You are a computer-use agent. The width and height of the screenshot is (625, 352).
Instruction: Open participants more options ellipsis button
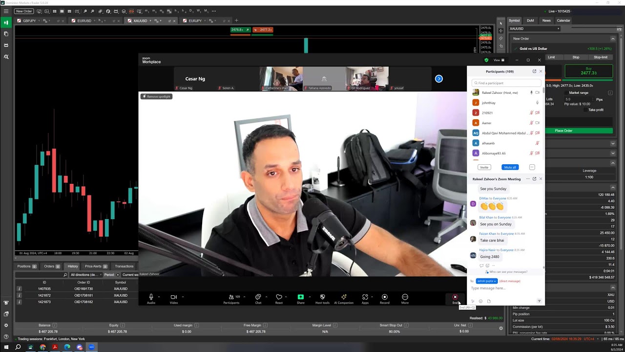pyautogui.click(x=532, y=167)
